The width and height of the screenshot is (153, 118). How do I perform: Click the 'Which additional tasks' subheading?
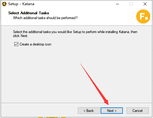click(45, 18)
